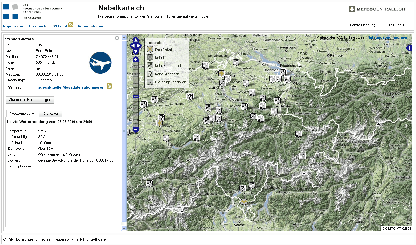Screen dimensions: 416x245
Task: Close the Standort-Details panel
Action: point(117,38)
